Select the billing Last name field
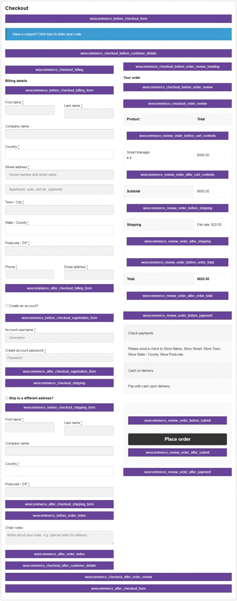This screenshot has height=601, width=237. (89, 113)
